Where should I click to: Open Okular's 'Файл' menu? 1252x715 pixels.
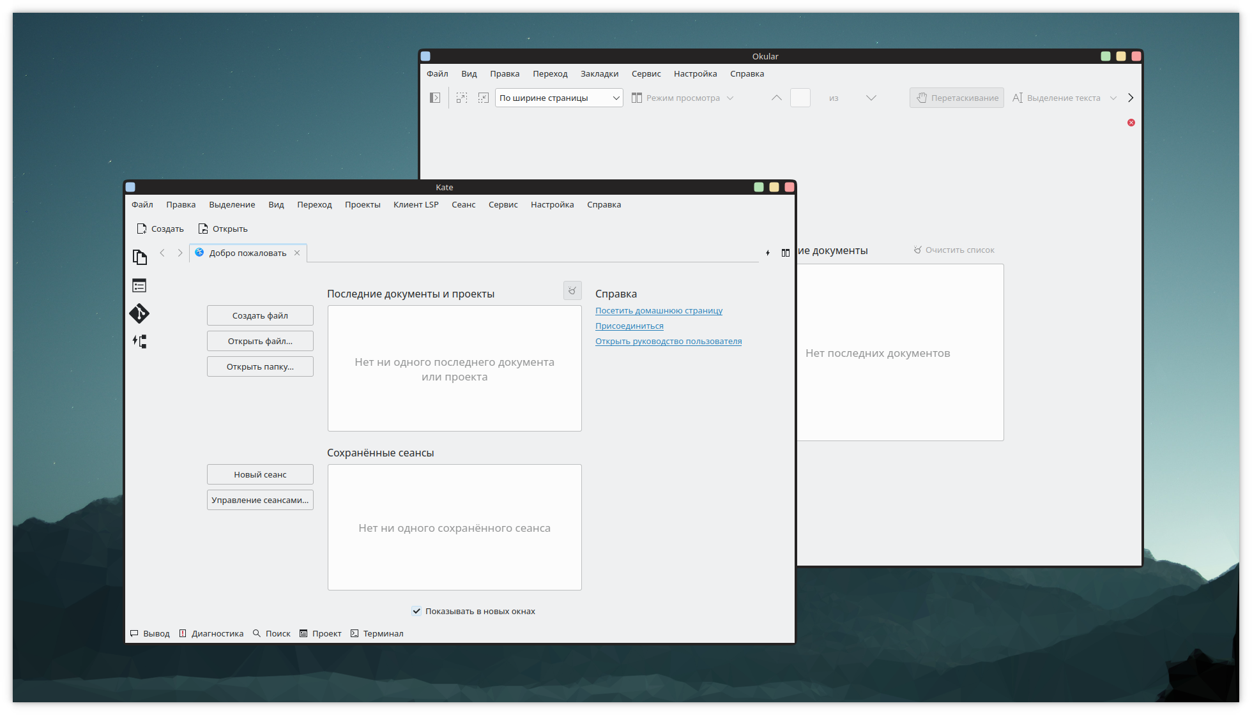pyautogui.click(x=438, y=73)
